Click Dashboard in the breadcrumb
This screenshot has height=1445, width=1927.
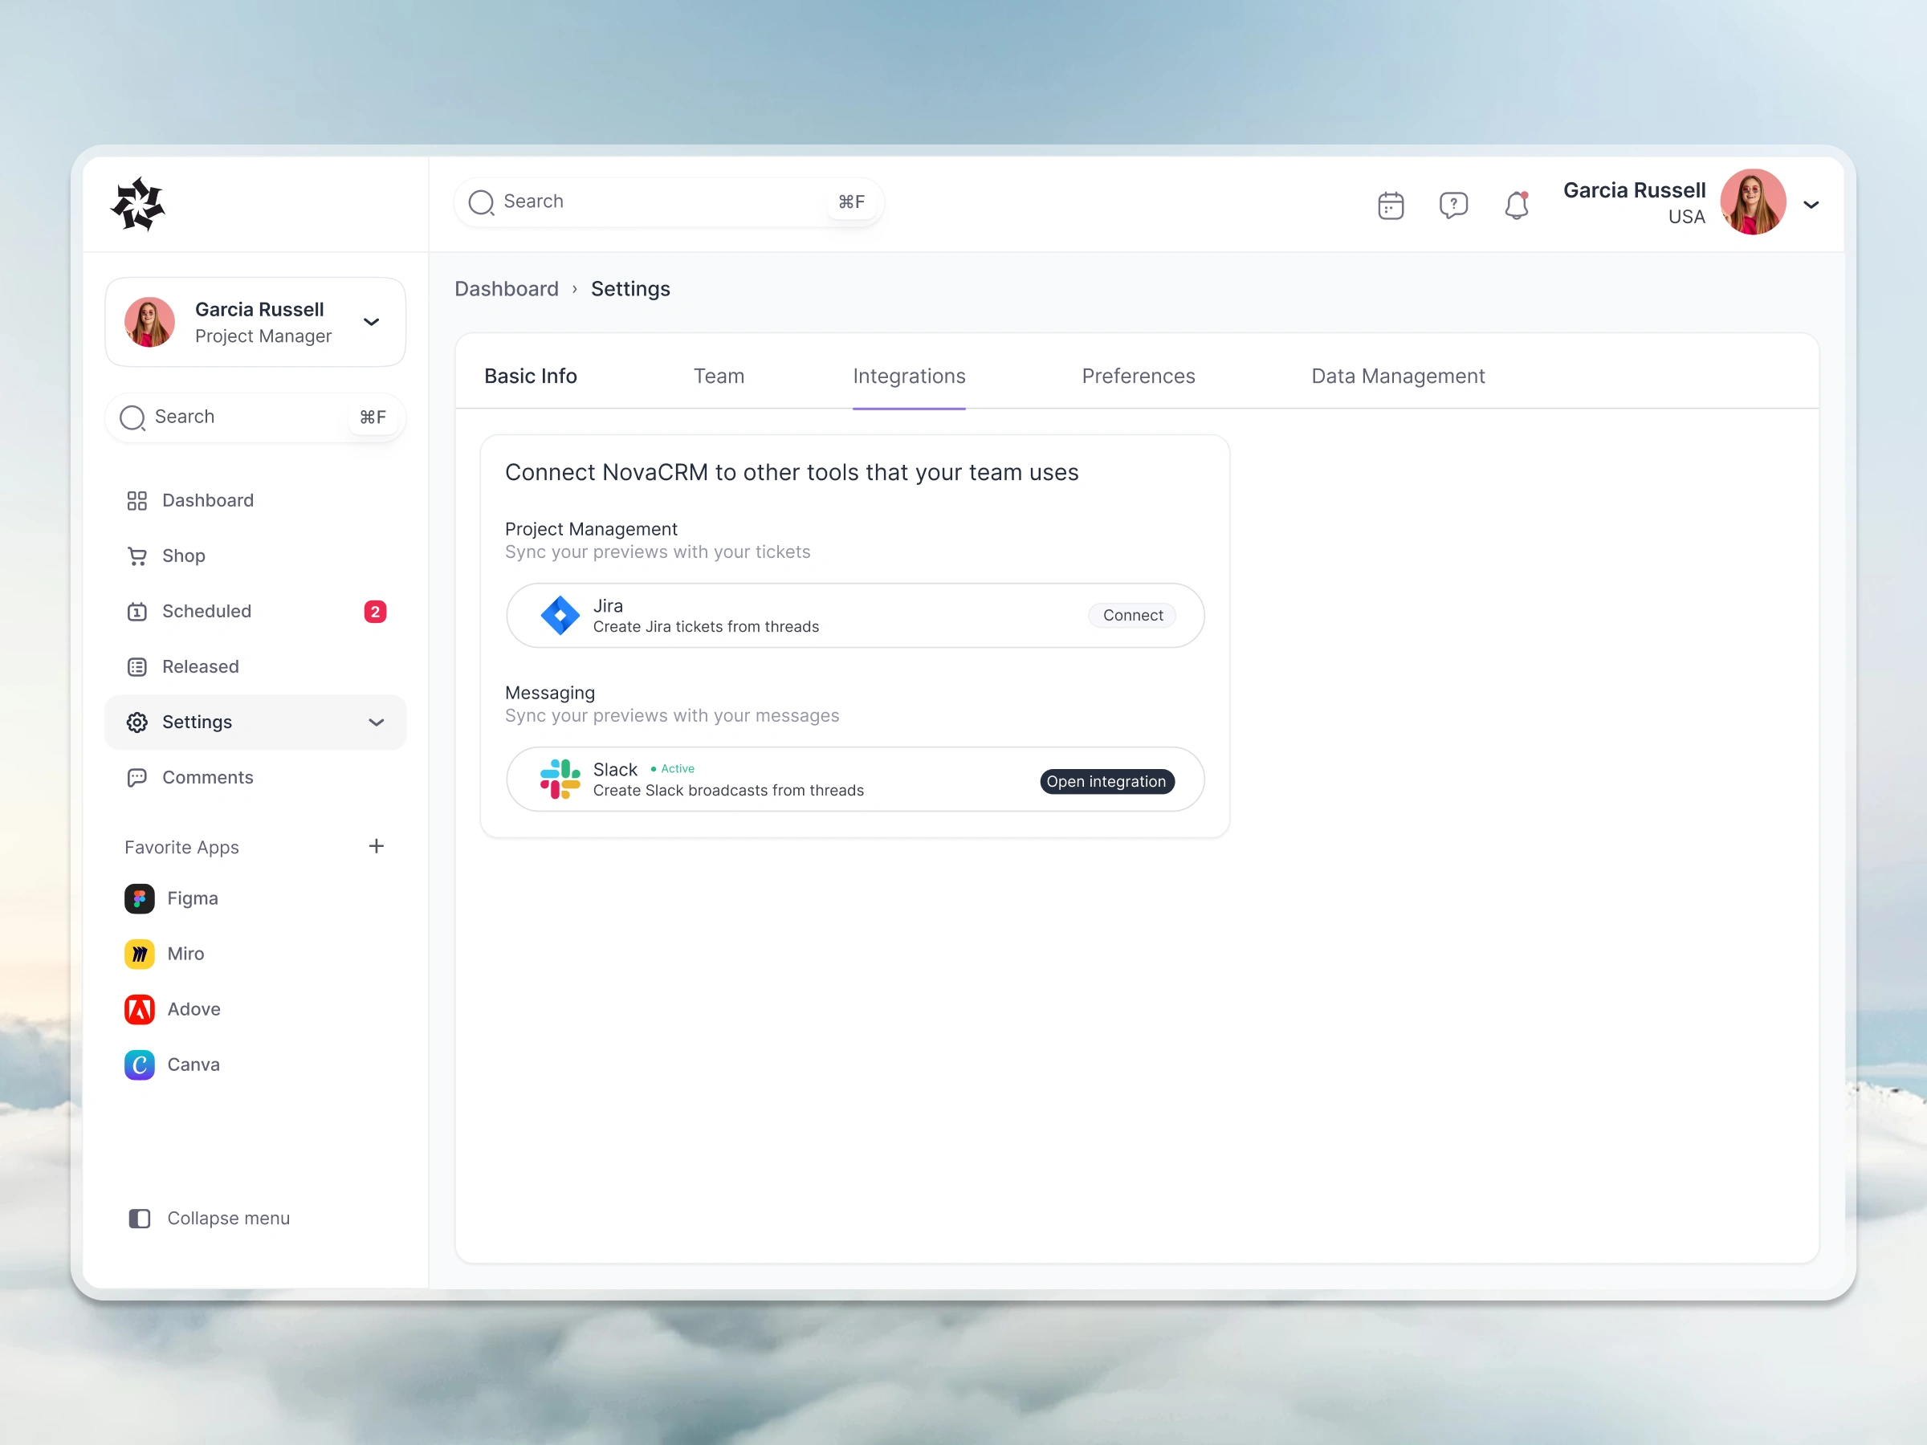[x=507, y=289]
